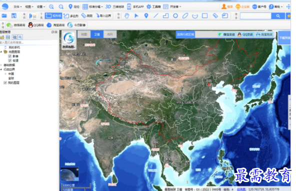This screenshot has height=191, width=296.
Task: Pick the place marker pin tool
Action: coord(146,16)
